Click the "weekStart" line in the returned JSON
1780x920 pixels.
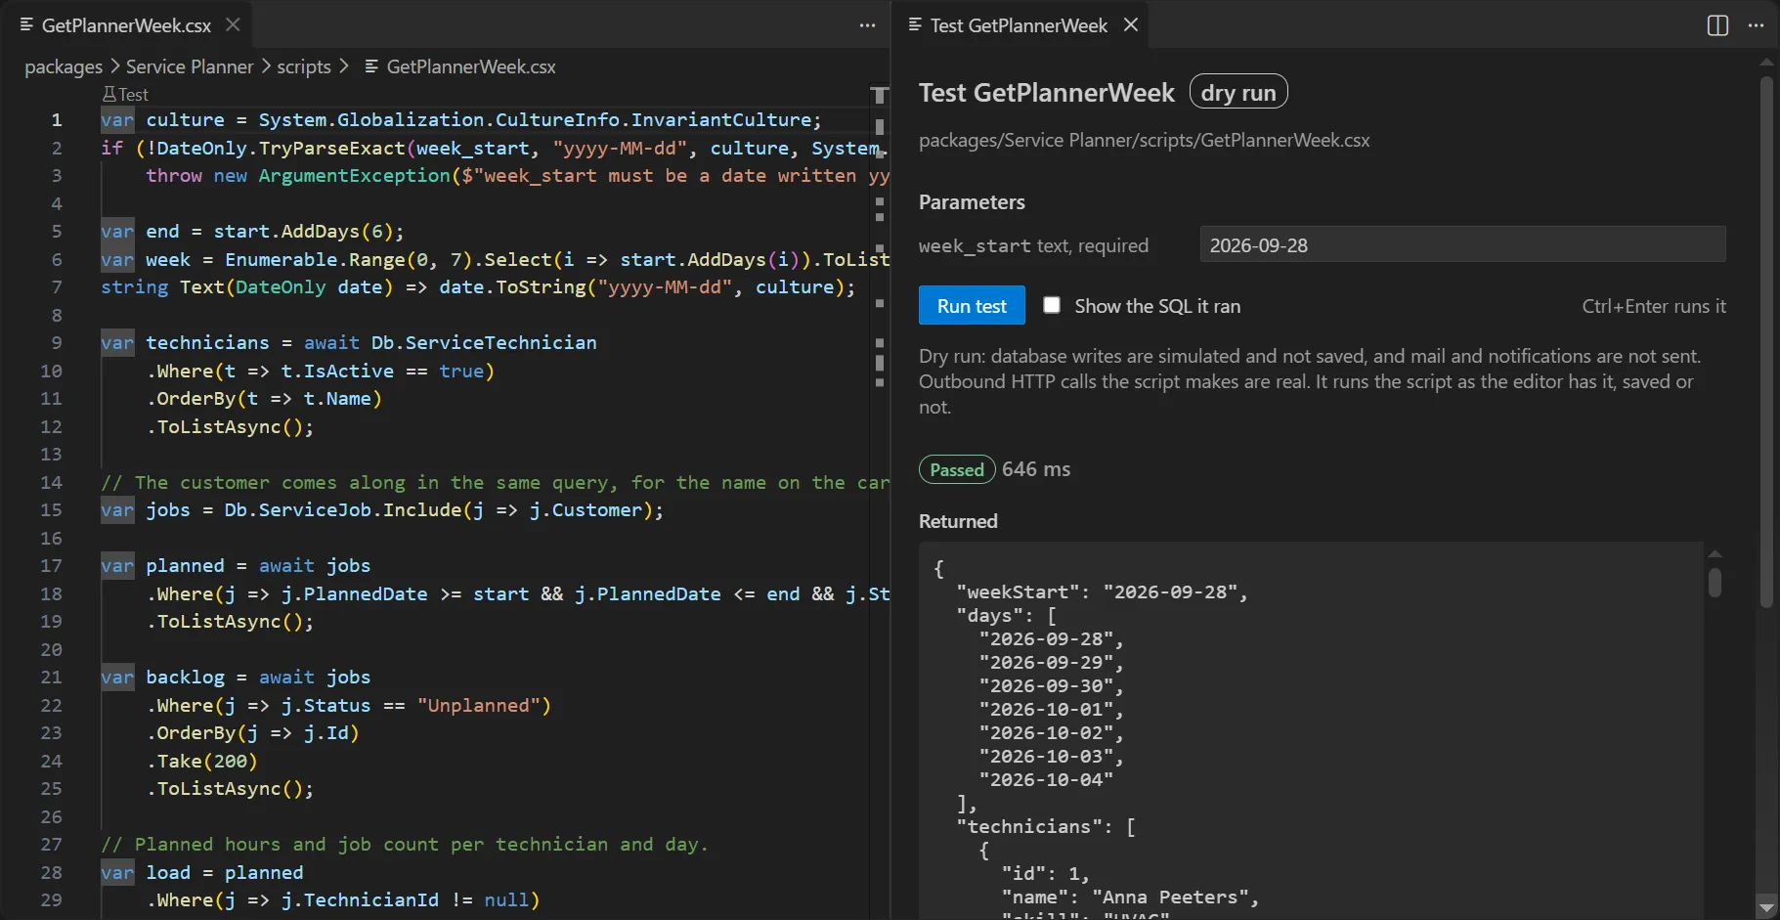1102,591
